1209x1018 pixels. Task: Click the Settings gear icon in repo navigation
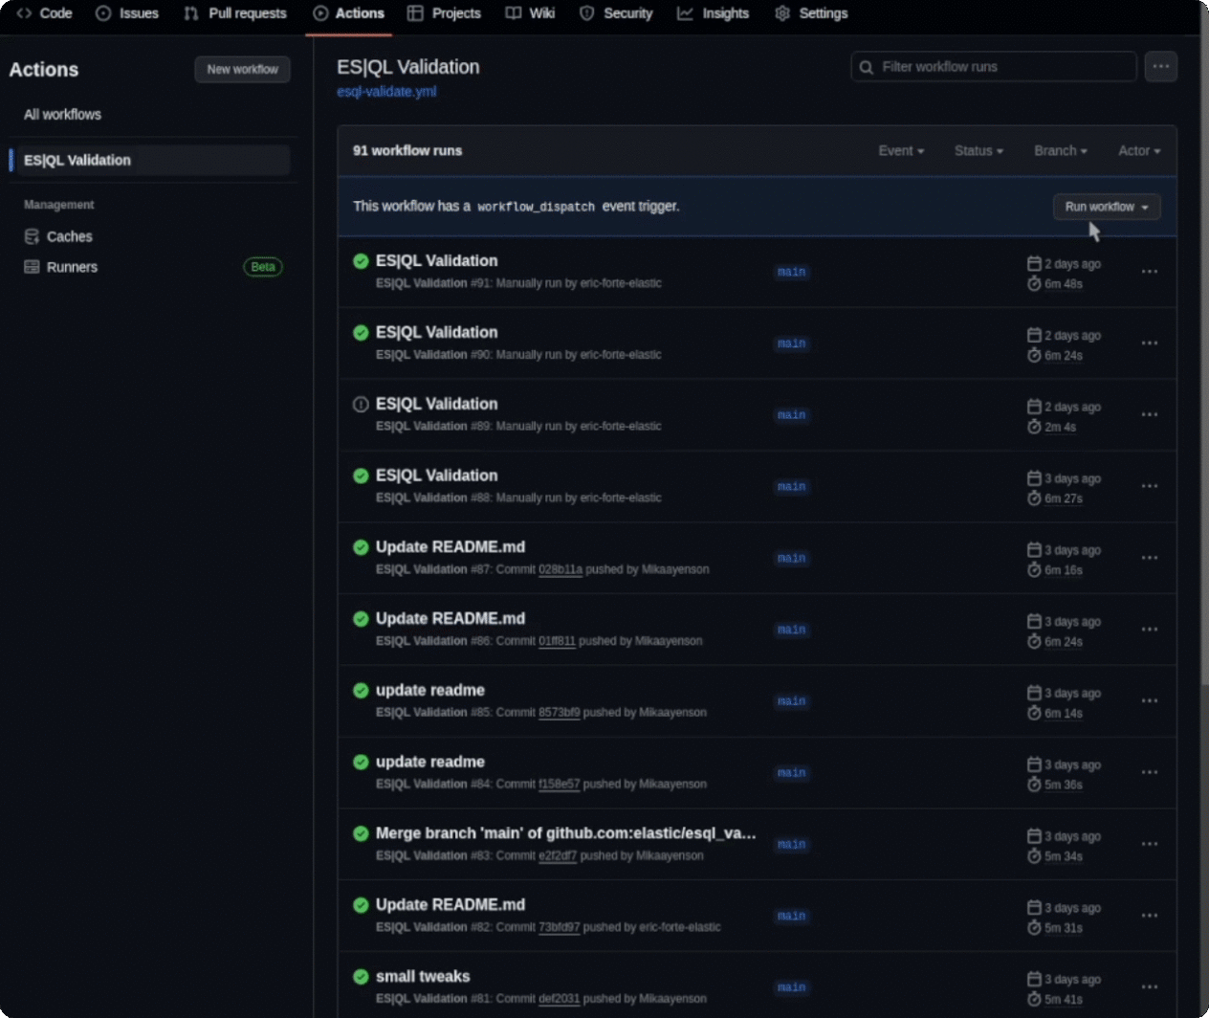(x=782, y=13)
